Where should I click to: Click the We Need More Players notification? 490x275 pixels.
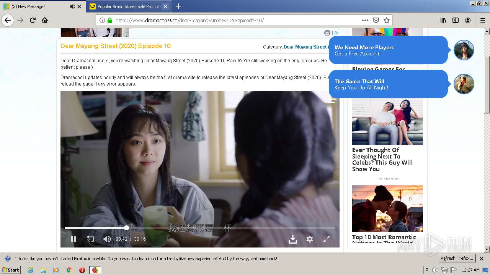[x=388, y=50]
